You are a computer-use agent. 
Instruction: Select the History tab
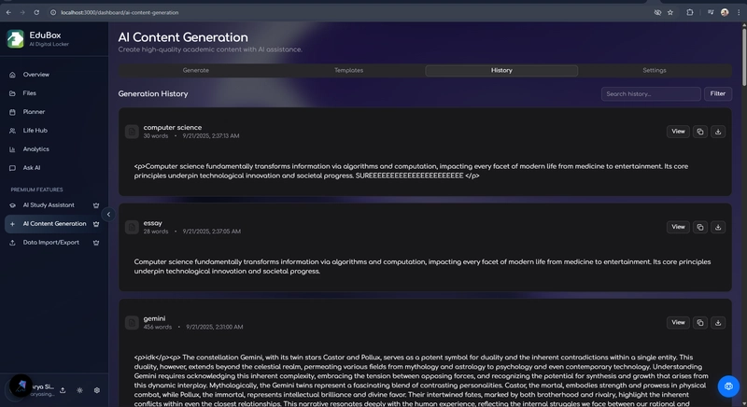[x=501, y=70]
